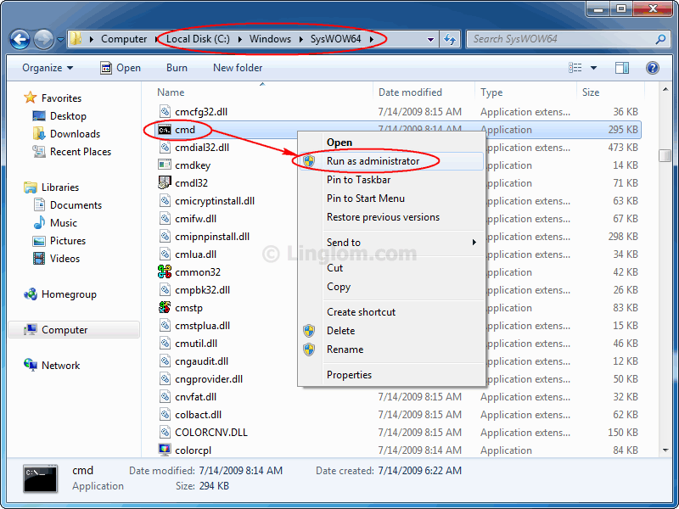This screenshot has height=509, width=679.
Task: Select the cmipnpinstall.dll file icon
Action: click(x=165, y=237)
